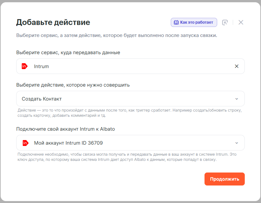Click the dialog subtitle under the heading

pyautogui.click(x=117, y=35)
